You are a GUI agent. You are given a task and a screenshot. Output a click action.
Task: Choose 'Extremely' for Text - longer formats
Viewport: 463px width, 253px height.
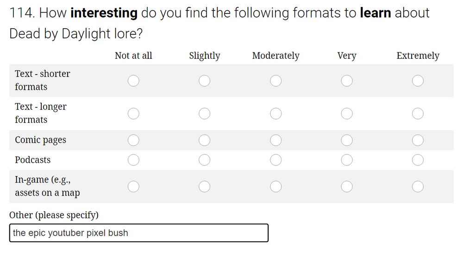[x=418, y=114]
